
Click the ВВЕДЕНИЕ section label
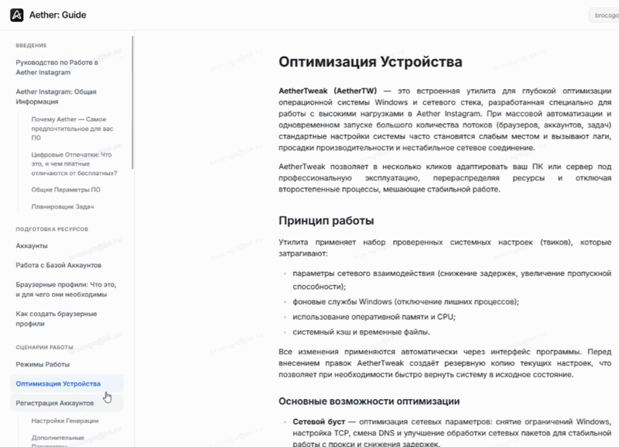[x=31, y=46]
